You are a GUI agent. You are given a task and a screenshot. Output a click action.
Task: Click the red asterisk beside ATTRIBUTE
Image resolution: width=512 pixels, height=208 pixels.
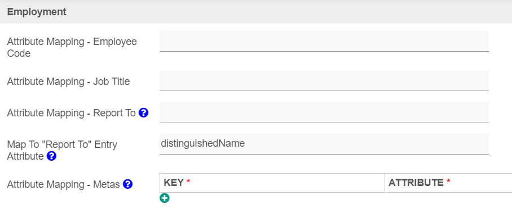(x=448, y=182)
